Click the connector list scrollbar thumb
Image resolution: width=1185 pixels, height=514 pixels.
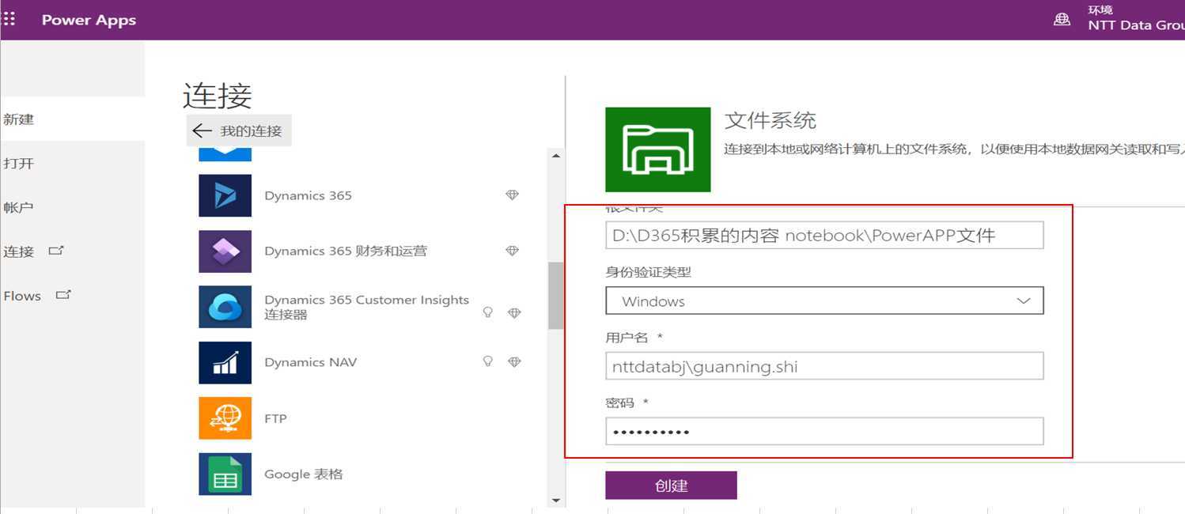(555, 296)
